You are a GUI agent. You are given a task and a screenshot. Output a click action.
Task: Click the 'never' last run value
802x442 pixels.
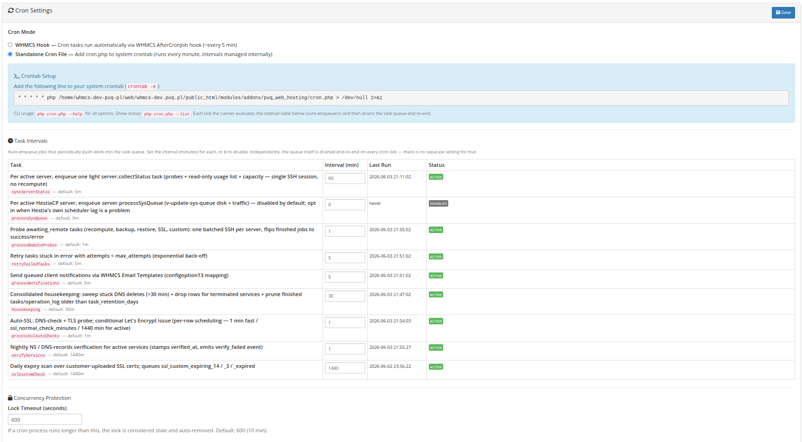[x=375, y=203]
